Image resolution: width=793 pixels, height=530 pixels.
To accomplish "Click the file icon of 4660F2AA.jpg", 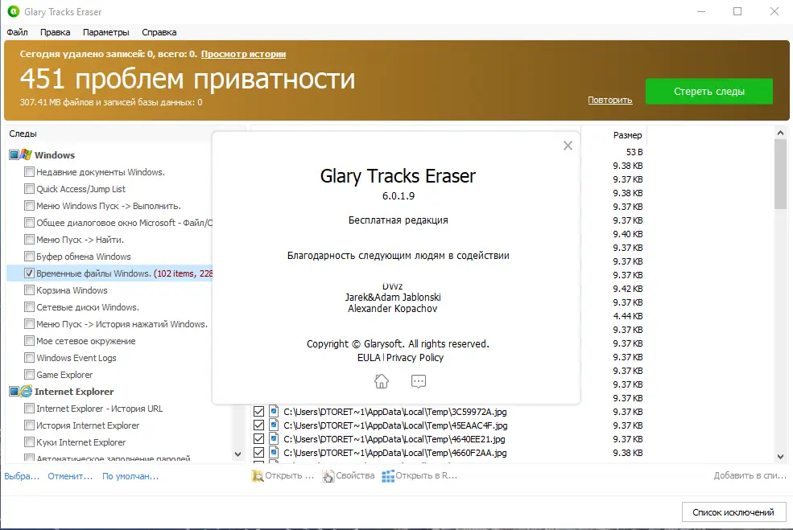I will tap(274, 452).
